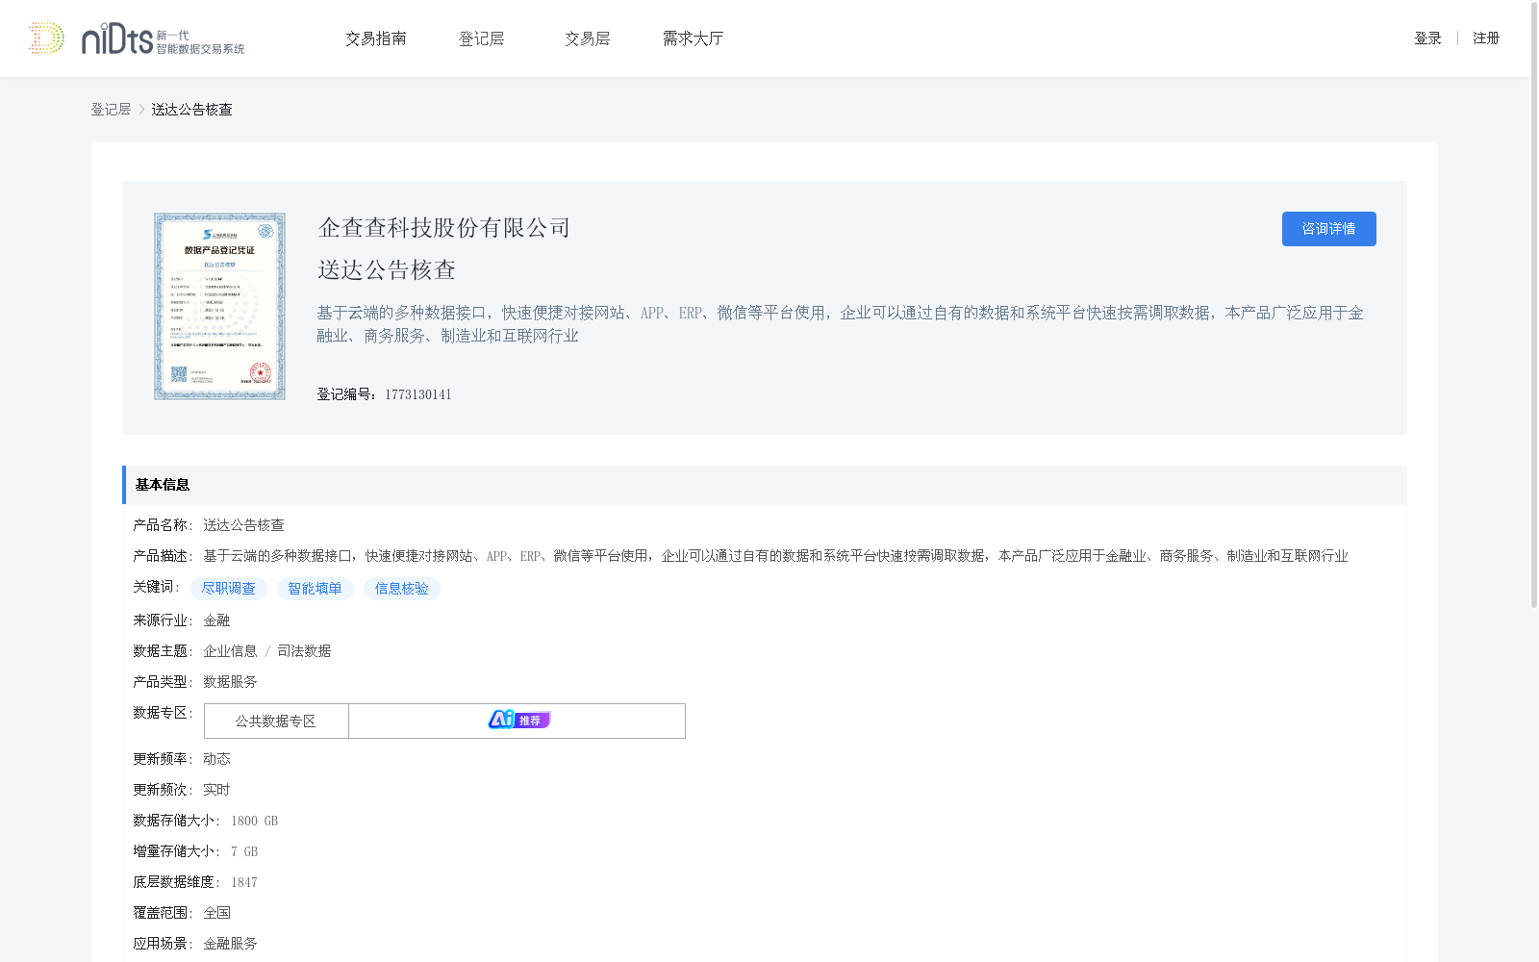Screen dimensions: 1539x962
Task: Select the 尽职调查 keyword tag
Action: pyautogui.click(x=229, y=589)
